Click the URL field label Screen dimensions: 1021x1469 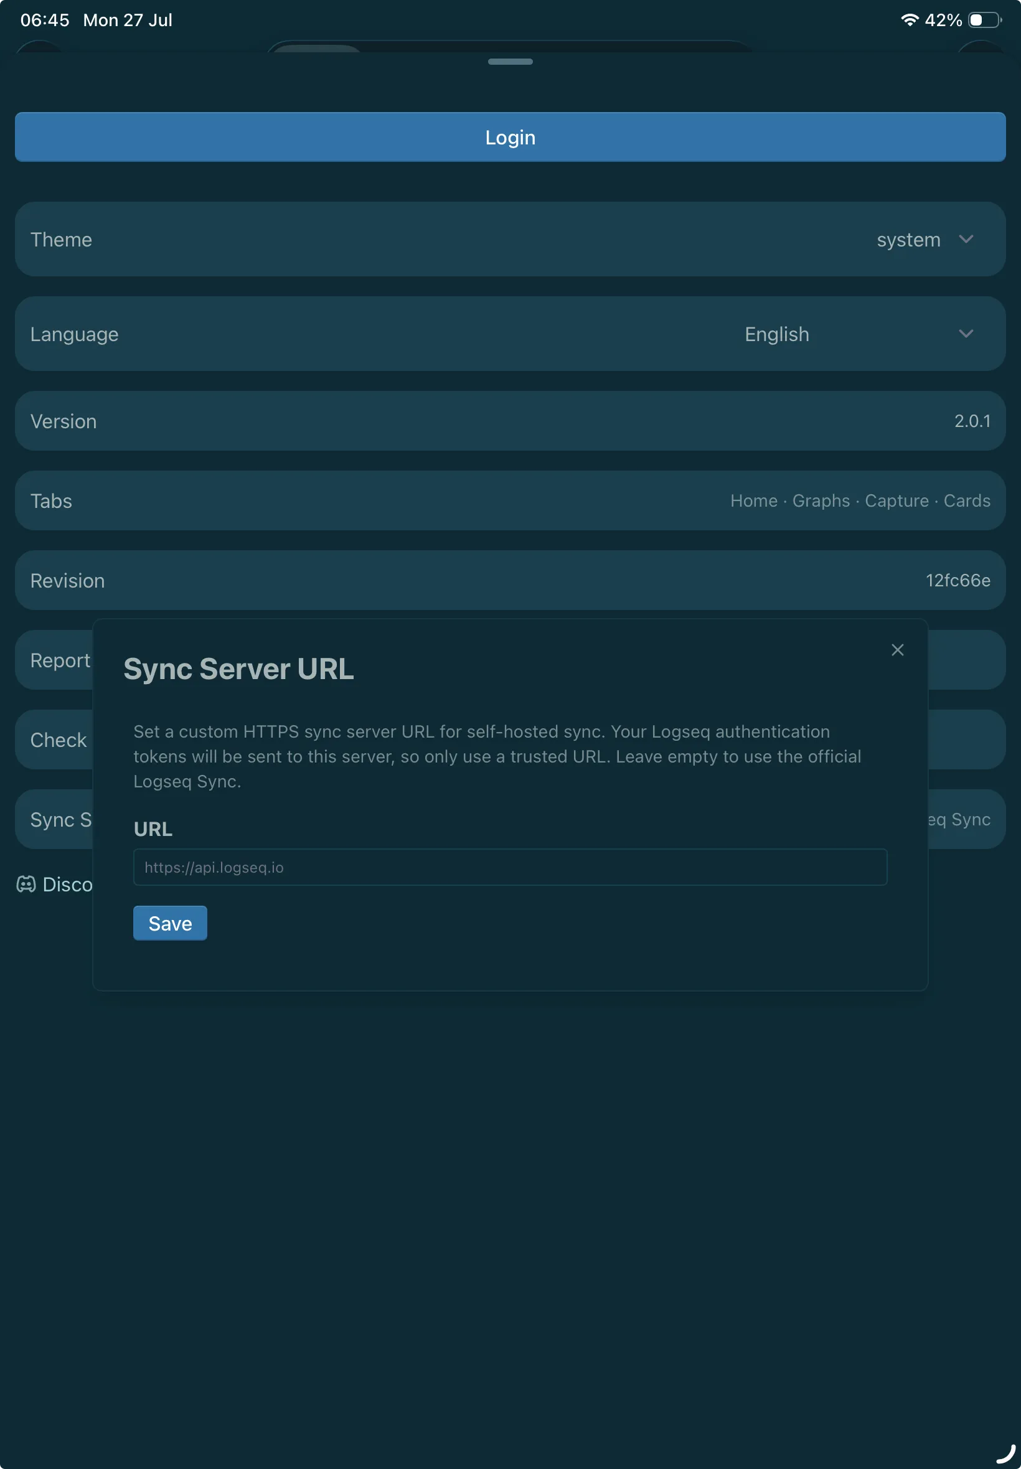tap(153, 829)
